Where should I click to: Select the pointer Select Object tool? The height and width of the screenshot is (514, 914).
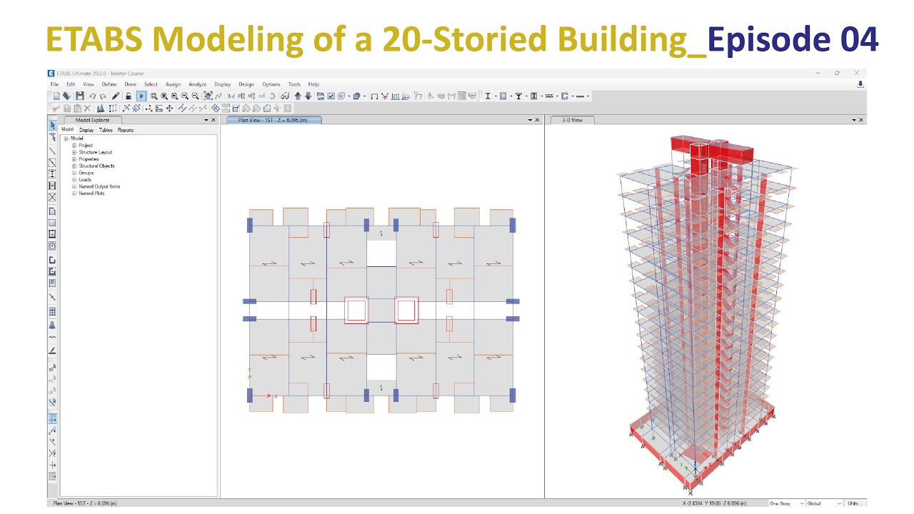pos(52,126)
